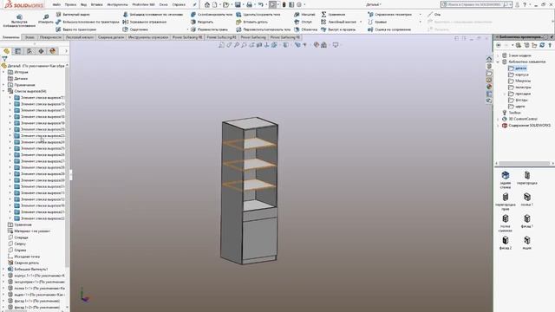Collapse the Список вырезов(64) cut list folder

pos(3,91)
